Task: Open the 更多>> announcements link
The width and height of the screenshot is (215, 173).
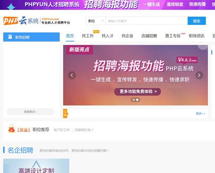Action: click(x=201, y=114)
